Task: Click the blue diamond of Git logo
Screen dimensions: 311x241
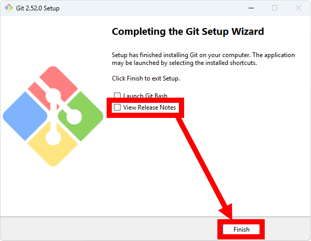Action: tap(25, 116)
